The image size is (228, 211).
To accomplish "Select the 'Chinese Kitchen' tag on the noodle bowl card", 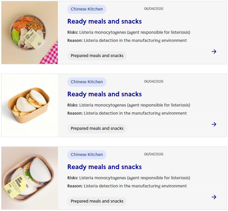I will coord(87,9).
